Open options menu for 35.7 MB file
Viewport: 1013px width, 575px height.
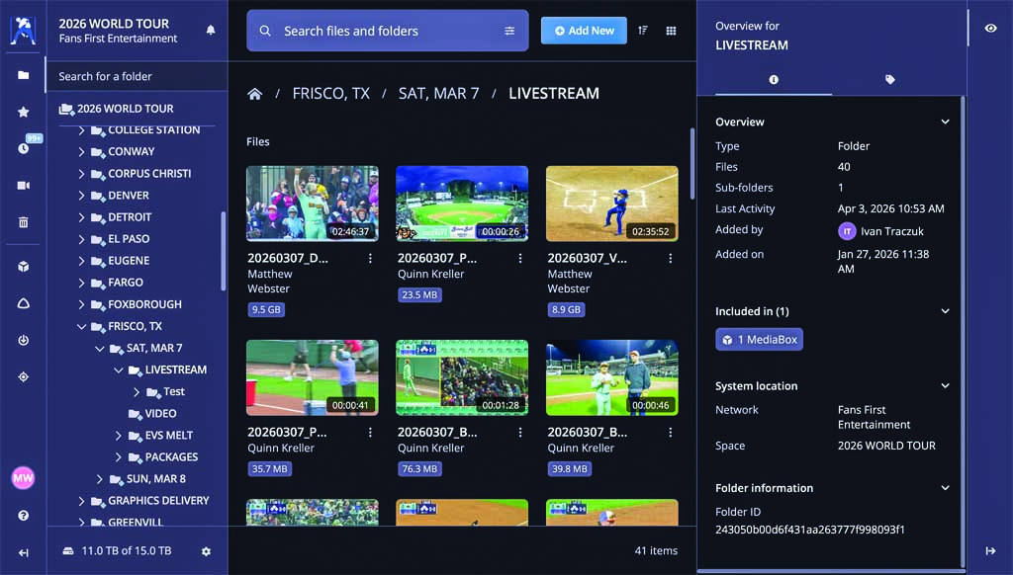370,433
